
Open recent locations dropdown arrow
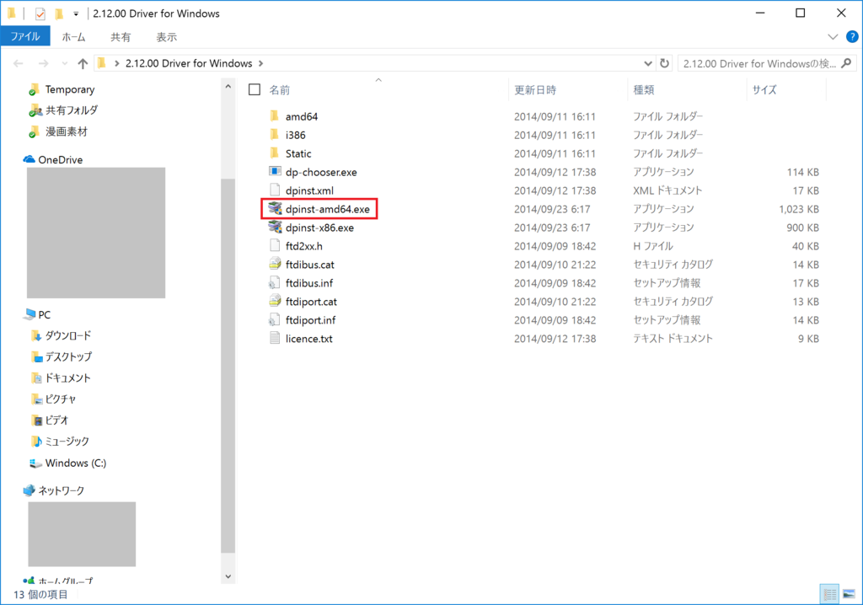[64, 63]
